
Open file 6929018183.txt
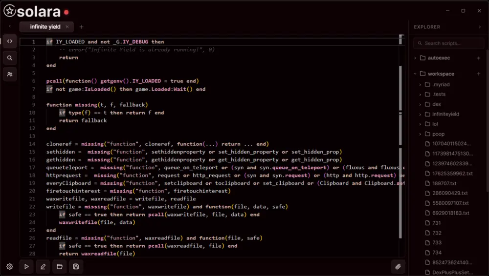(x=447, y=213)
